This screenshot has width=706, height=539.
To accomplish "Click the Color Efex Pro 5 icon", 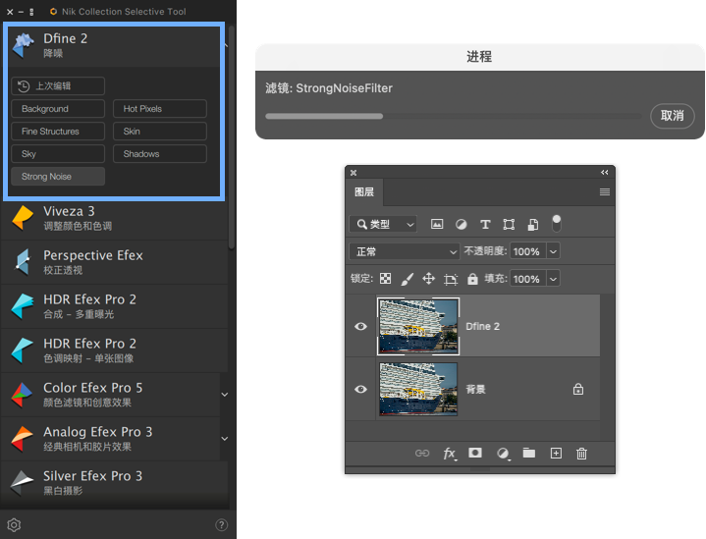I will (x=22, y=394).
